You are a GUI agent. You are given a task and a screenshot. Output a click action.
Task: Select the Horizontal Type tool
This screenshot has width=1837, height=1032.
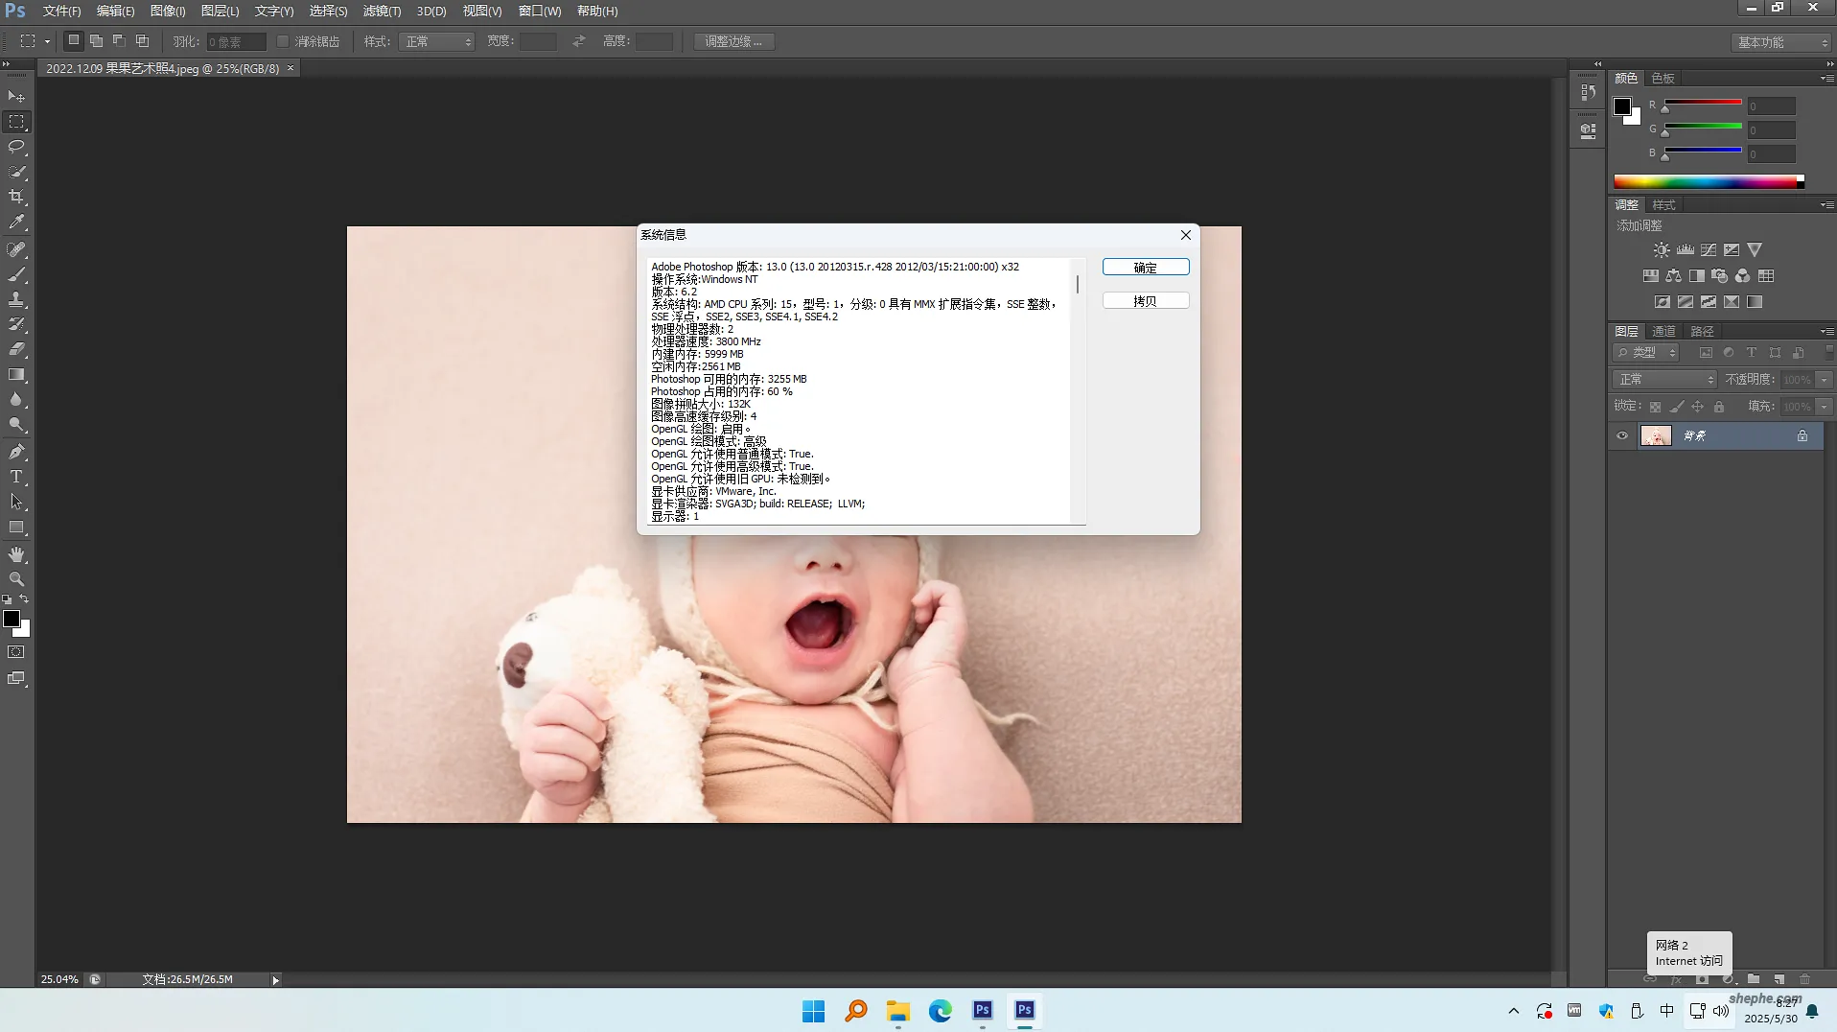pos(15,477)
